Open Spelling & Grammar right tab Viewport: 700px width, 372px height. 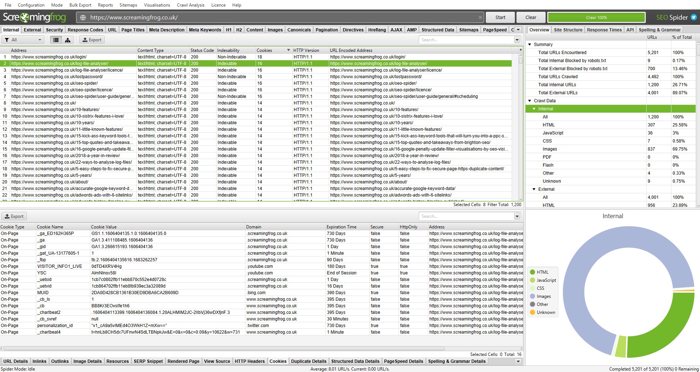(x=659, y=30)
